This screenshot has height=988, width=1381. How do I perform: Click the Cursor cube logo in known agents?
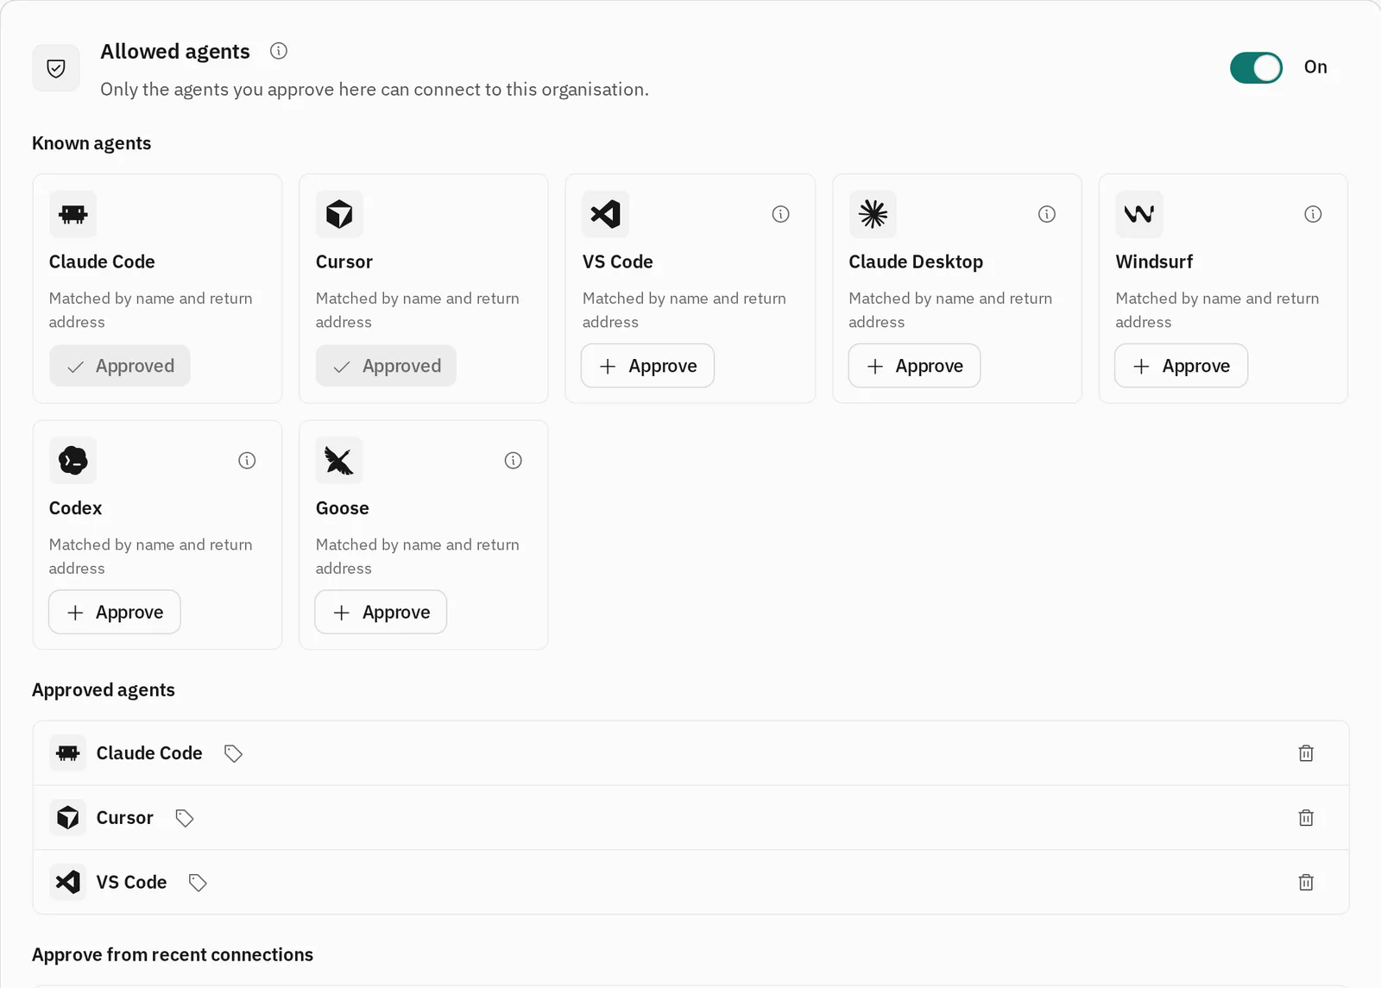[x=339, y=214]
